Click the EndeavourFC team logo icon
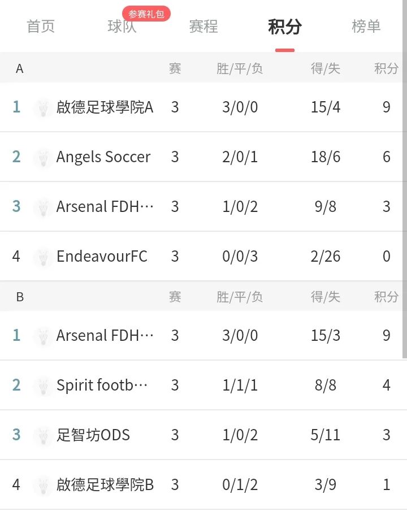The height and width of the screenshot is (520, 407). pos(43,257)
